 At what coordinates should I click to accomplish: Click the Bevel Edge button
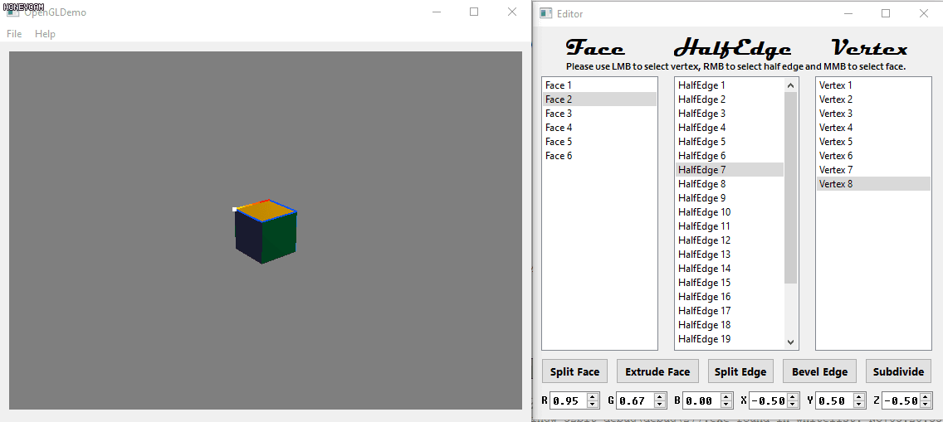coord(819,371)
